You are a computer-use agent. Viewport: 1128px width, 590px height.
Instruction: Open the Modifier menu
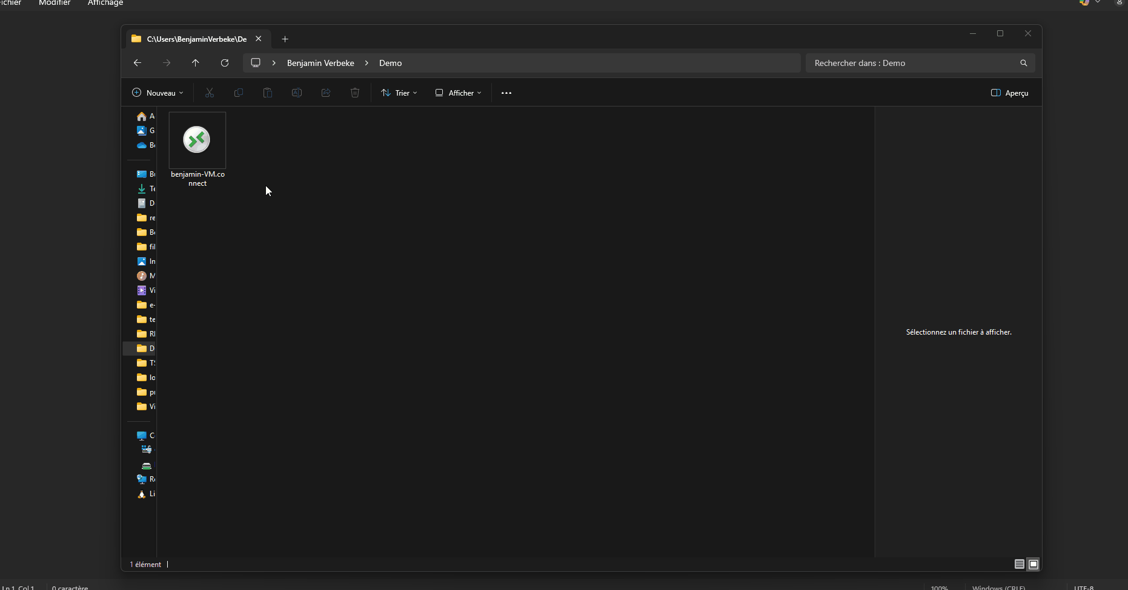(55, 3)
